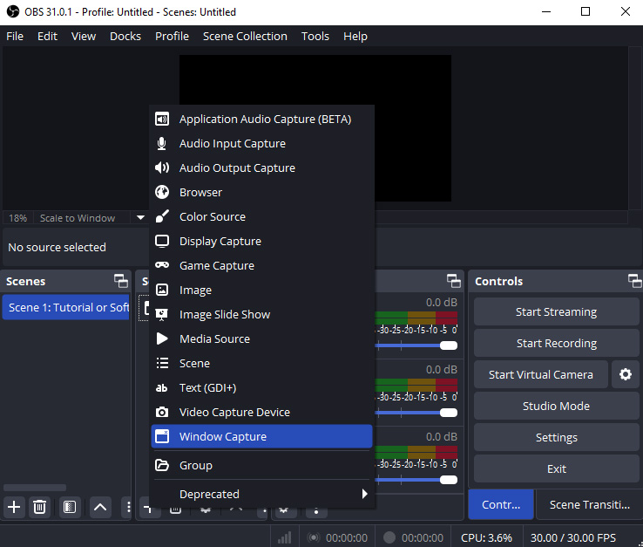Click the Scenes list horizontal scrollbar
643x547 pixels.
[35, 488]
